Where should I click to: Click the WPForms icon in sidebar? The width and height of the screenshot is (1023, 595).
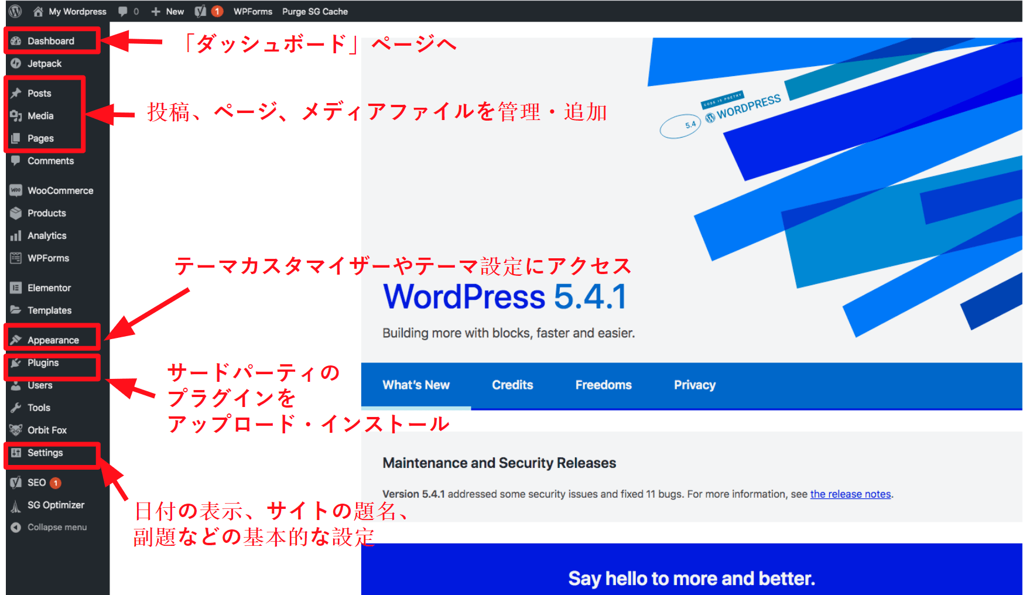tap(16, 258)
